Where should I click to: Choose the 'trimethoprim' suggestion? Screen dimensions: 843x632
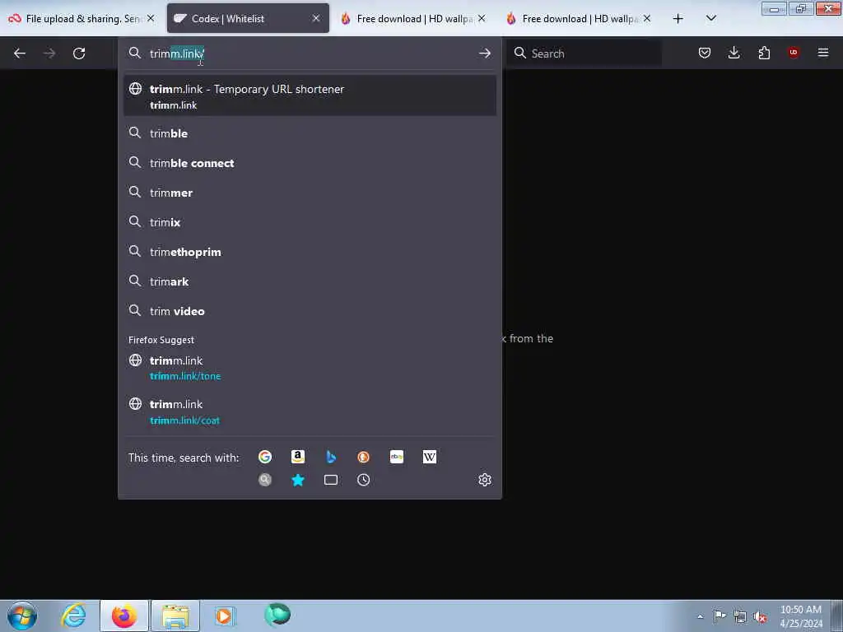tap(310, 252)
